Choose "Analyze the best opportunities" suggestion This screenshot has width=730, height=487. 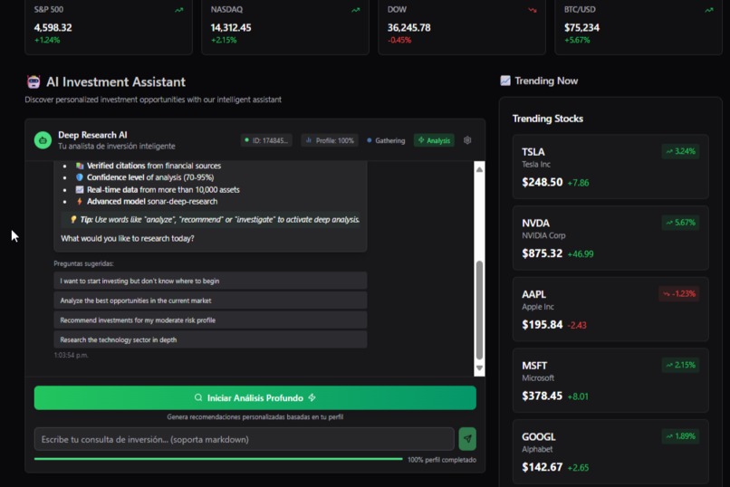(210, 301)
